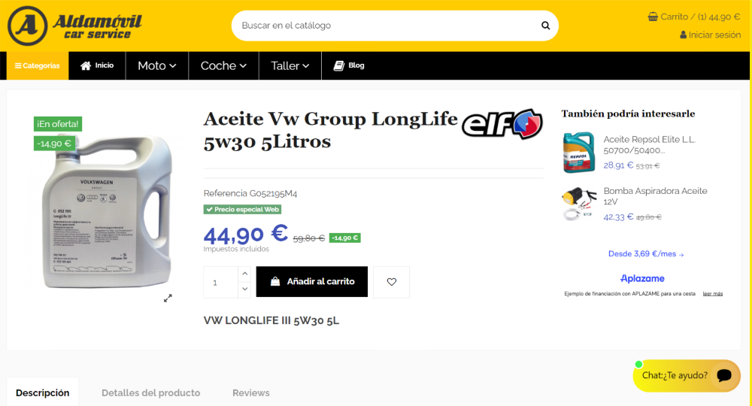This screenshot has height=406, width=752.
Task: Open the chat bubble icon
Action: click(723, 375)
